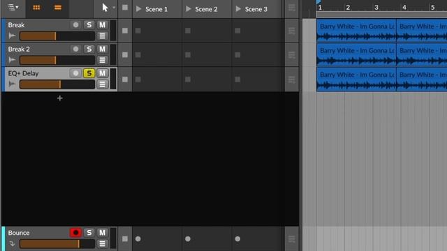
Task: Select the Scene 2 label
Action: 206,9
